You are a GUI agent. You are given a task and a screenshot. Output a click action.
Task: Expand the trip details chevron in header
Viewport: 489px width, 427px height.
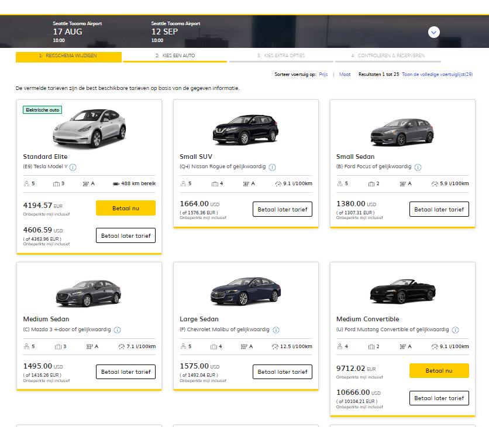pos(433,32)
